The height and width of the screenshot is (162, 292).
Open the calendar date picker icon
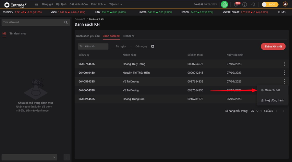(x=153, y=46)
